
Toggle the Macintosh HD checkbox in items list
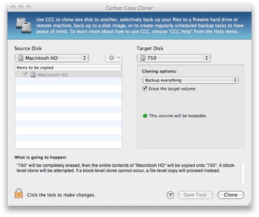tap(25, 75)
